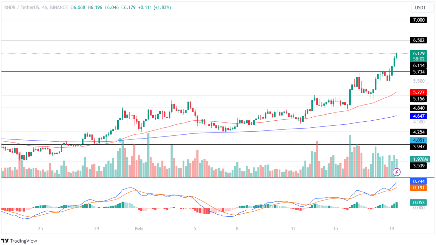Viewport: 436px width, 245px height.
Task: Click the TradingView logo
Action: point(19,241)
